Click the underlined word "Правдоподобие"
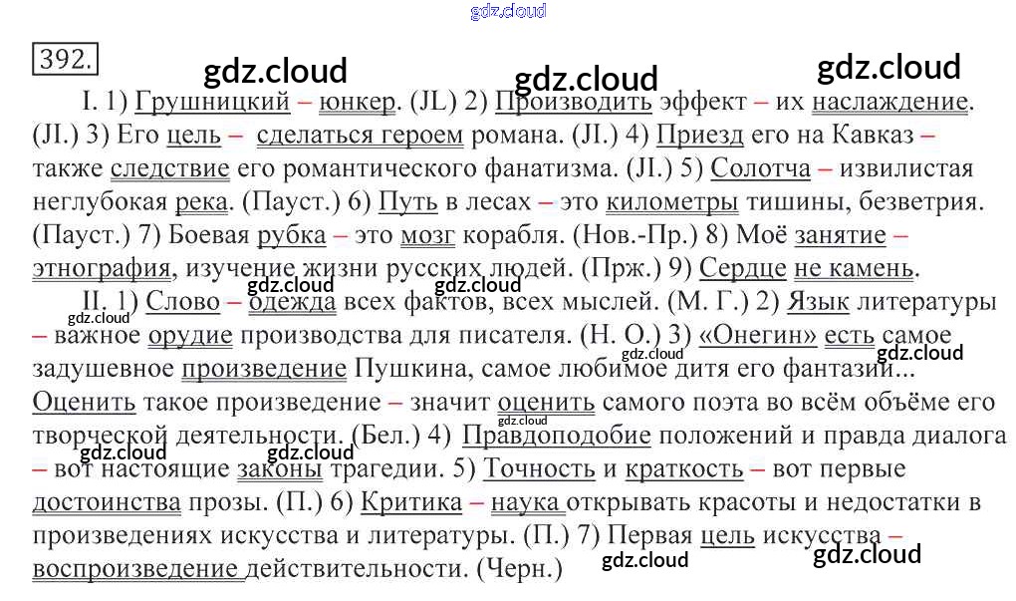 [557, 436]
